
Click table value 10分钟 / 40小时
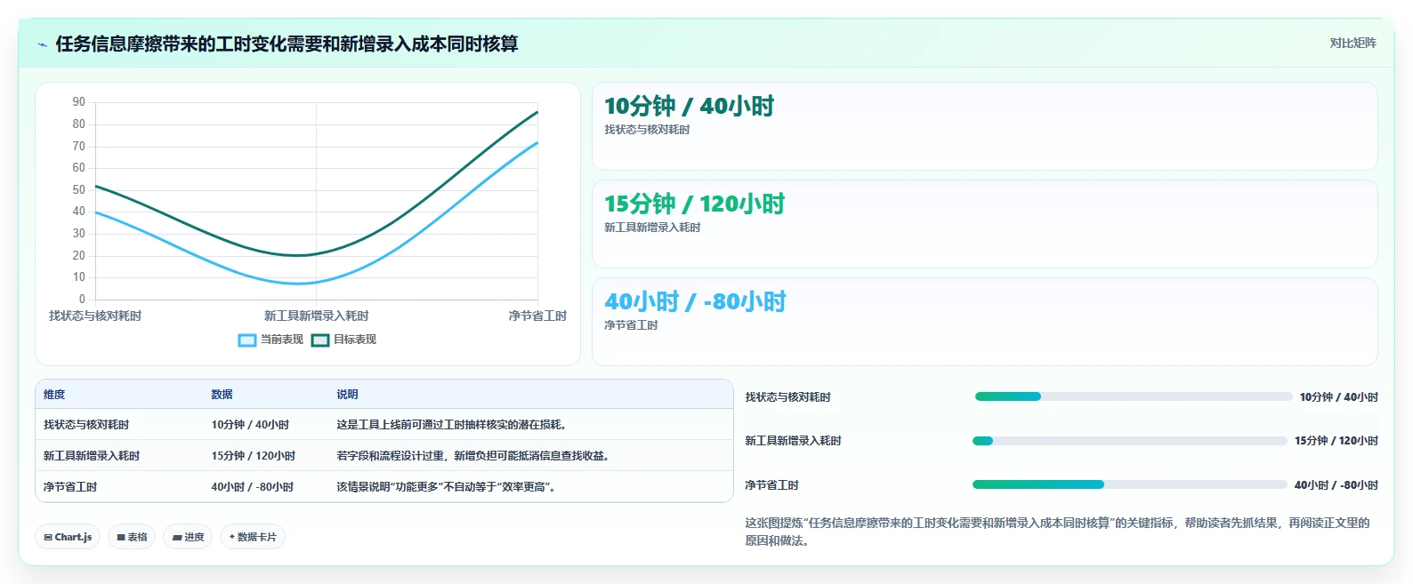[250, 425]
